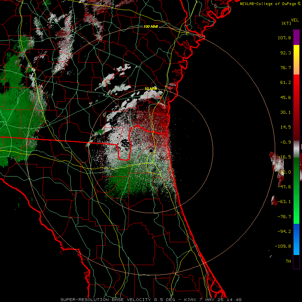Pick the bright green segment of the color bar

click(296, 191)
